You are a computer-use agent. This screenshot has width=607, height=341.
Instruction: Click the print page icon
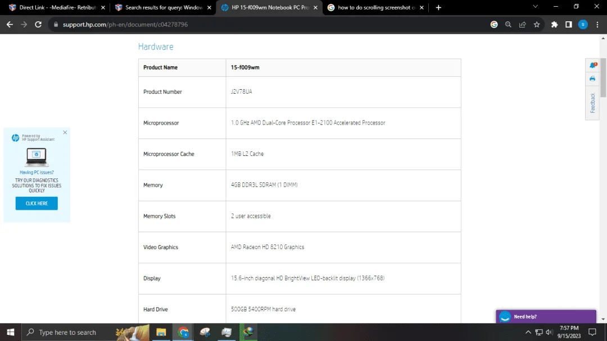592,79
